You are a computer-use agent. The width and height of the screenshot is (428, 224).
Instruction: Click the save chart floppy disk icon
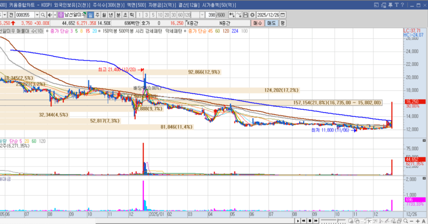[246, 15]
